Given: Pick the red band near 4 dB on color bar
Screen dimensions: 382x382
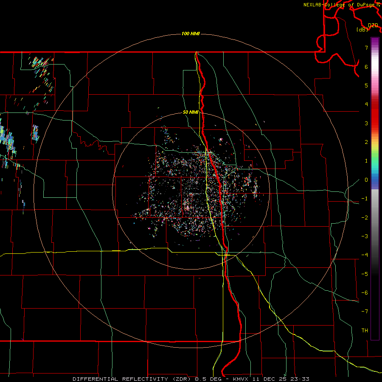Looking at the screenshot, I should point(375,104).
